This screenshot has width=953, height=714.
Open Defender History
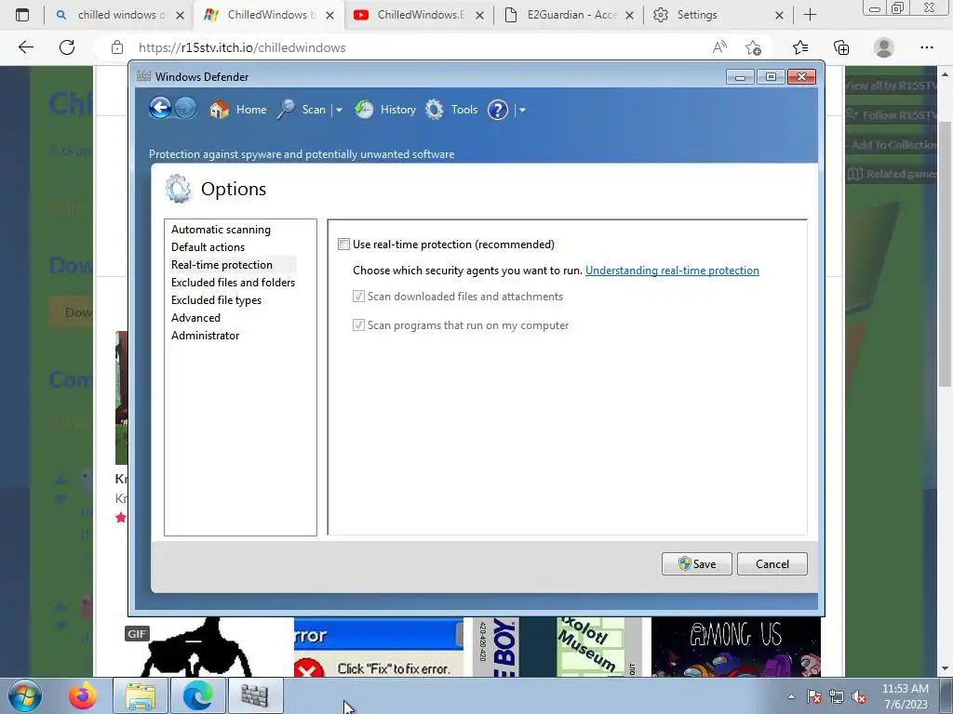[x=385, y=110]
